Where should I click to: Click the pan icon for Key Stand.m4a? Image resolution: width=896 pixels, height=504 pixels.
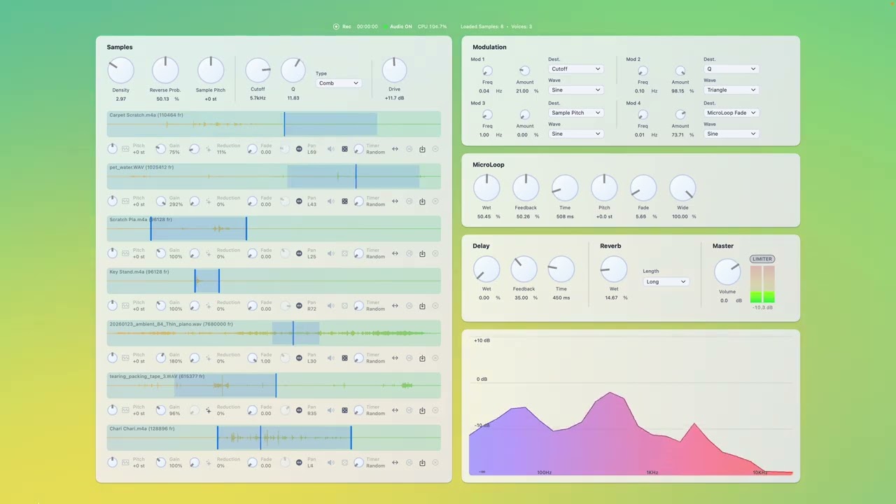coord(299,306)
